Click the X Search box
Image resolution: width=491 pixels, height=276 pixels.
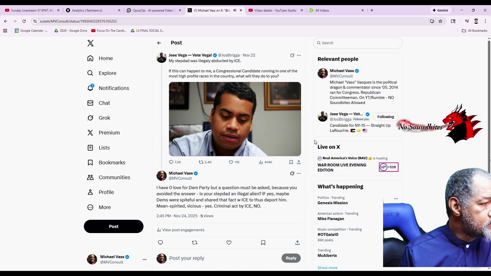tap(358, 43)
